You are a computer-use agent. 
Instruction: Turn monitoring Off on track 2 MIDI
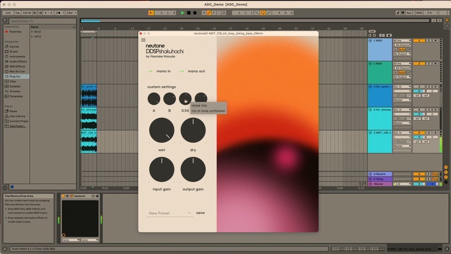point(409,72)
